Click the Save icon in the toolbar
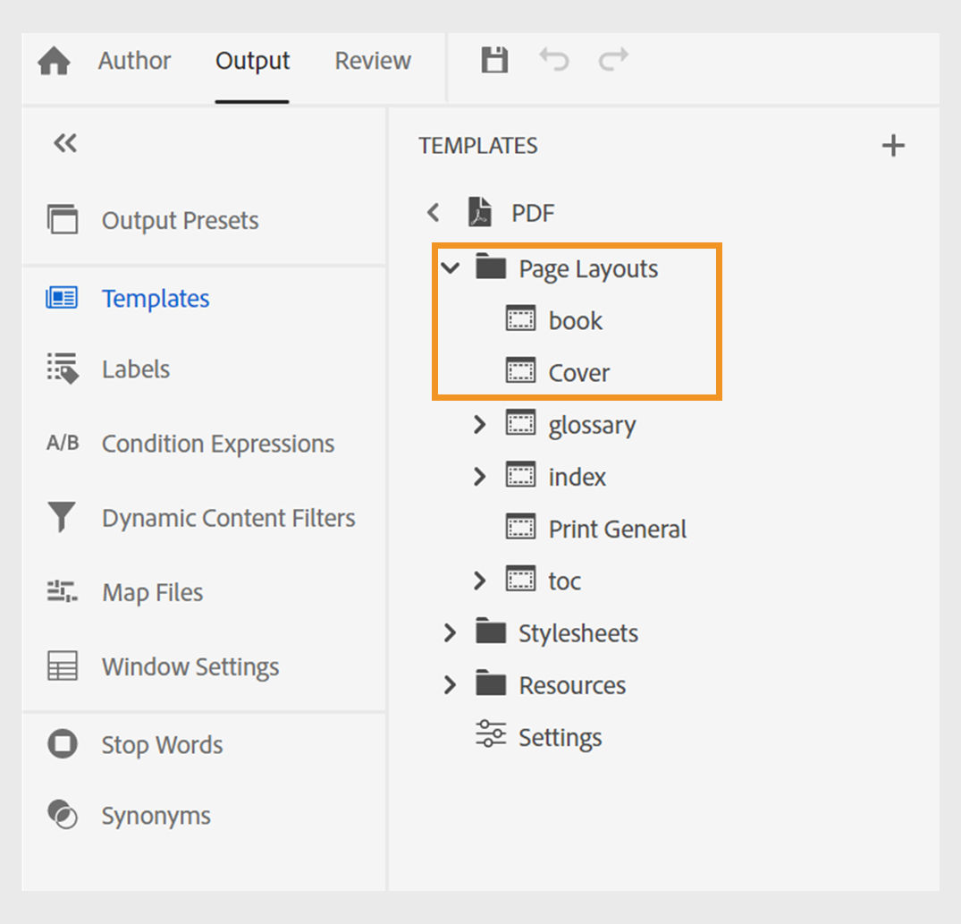The width and height of the screenshot is (961, 924). click(x=494, y=59)
